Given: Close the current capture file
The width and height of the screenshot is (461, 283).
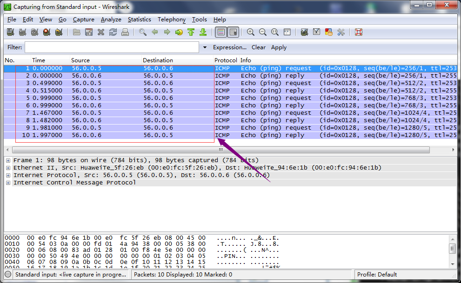Looking at the screenshot, I should pos(101,32).
